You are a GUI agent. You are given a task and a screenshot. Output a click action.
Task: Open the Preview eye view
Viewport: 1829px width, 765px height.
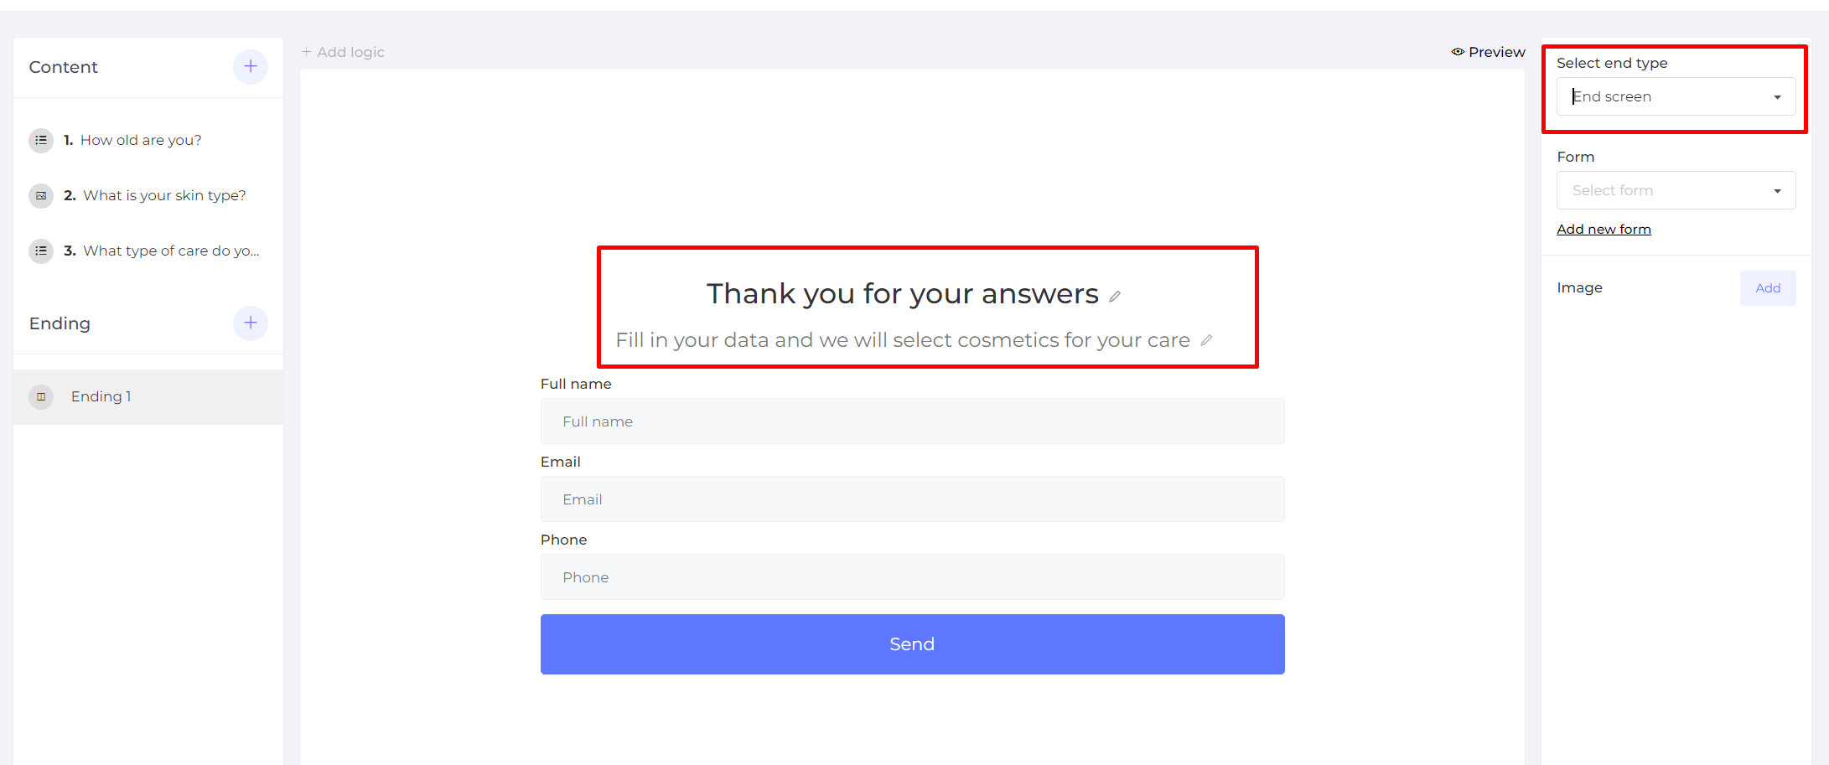click(1488, 52)
